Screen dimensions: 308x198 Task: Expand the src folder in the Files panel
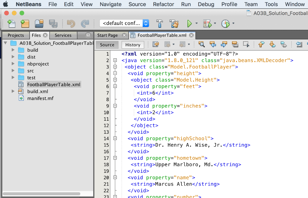13,71
